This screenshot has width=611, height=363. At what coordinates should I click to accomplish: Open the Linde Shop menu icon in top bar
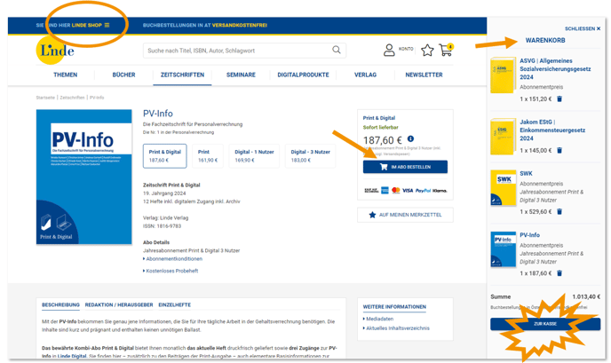[107, 26]
